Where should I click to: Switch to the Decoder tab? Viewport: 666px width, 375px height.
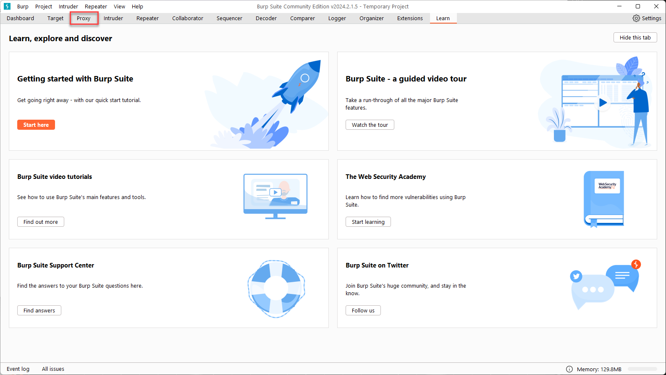click(266, 18)
